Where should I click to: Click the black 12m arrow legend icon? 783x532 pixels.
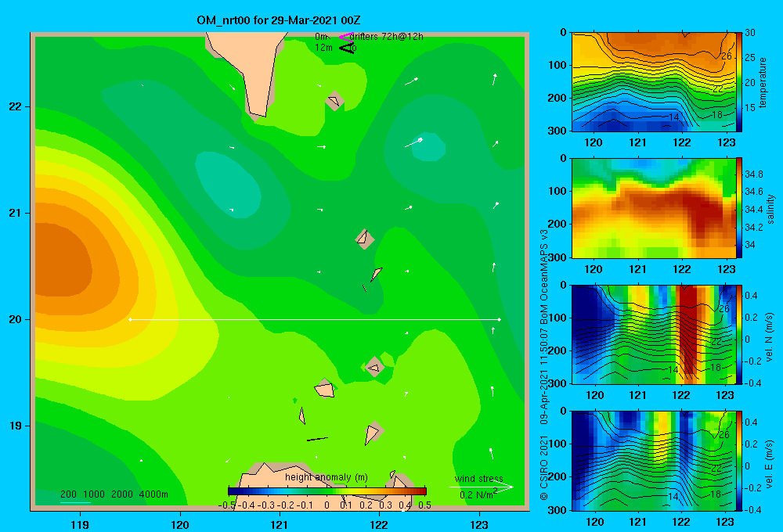tap(346, 48)
